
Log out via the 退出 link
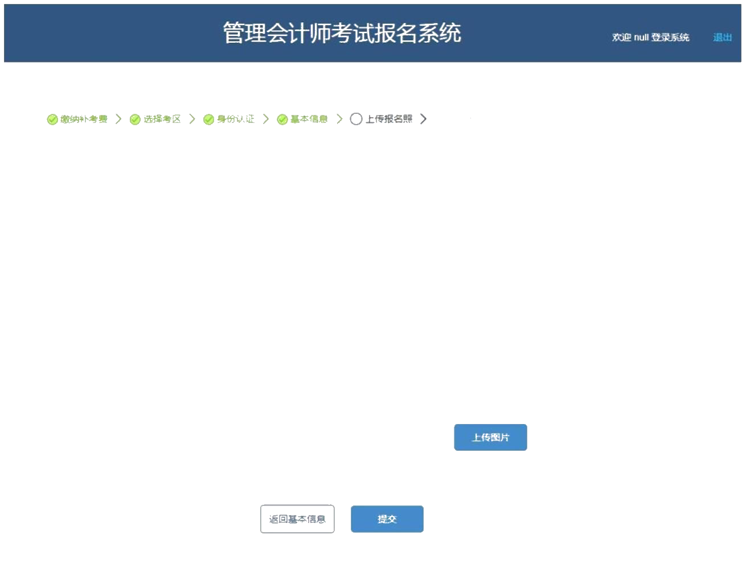[722, 38]
